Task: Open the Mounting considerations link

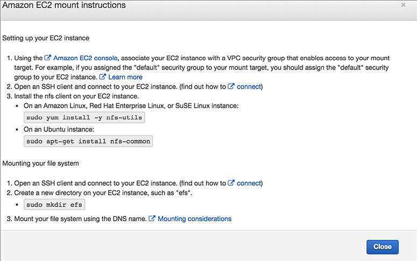Action: coord(194,218)
